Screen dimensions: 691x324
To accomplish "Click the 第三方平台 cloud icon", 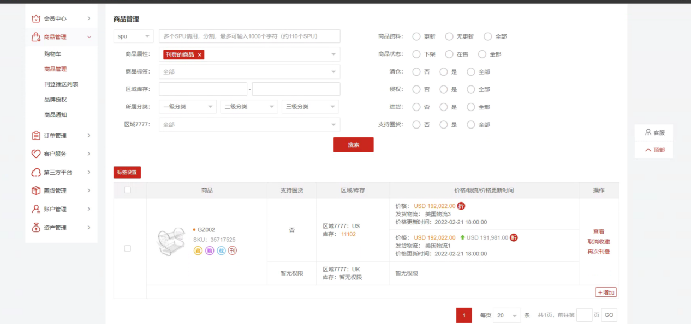I will [36, 173].
